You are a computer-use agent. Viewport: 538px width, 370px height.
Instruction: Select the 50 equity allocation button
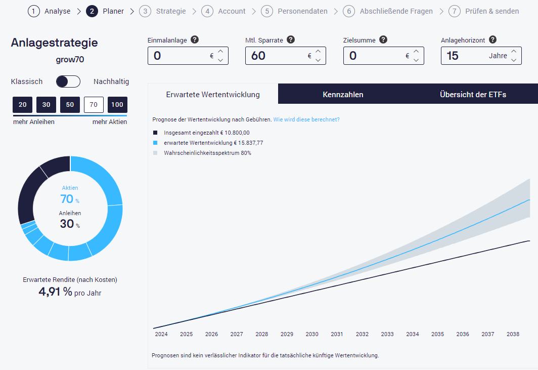(x=70, y=105)
